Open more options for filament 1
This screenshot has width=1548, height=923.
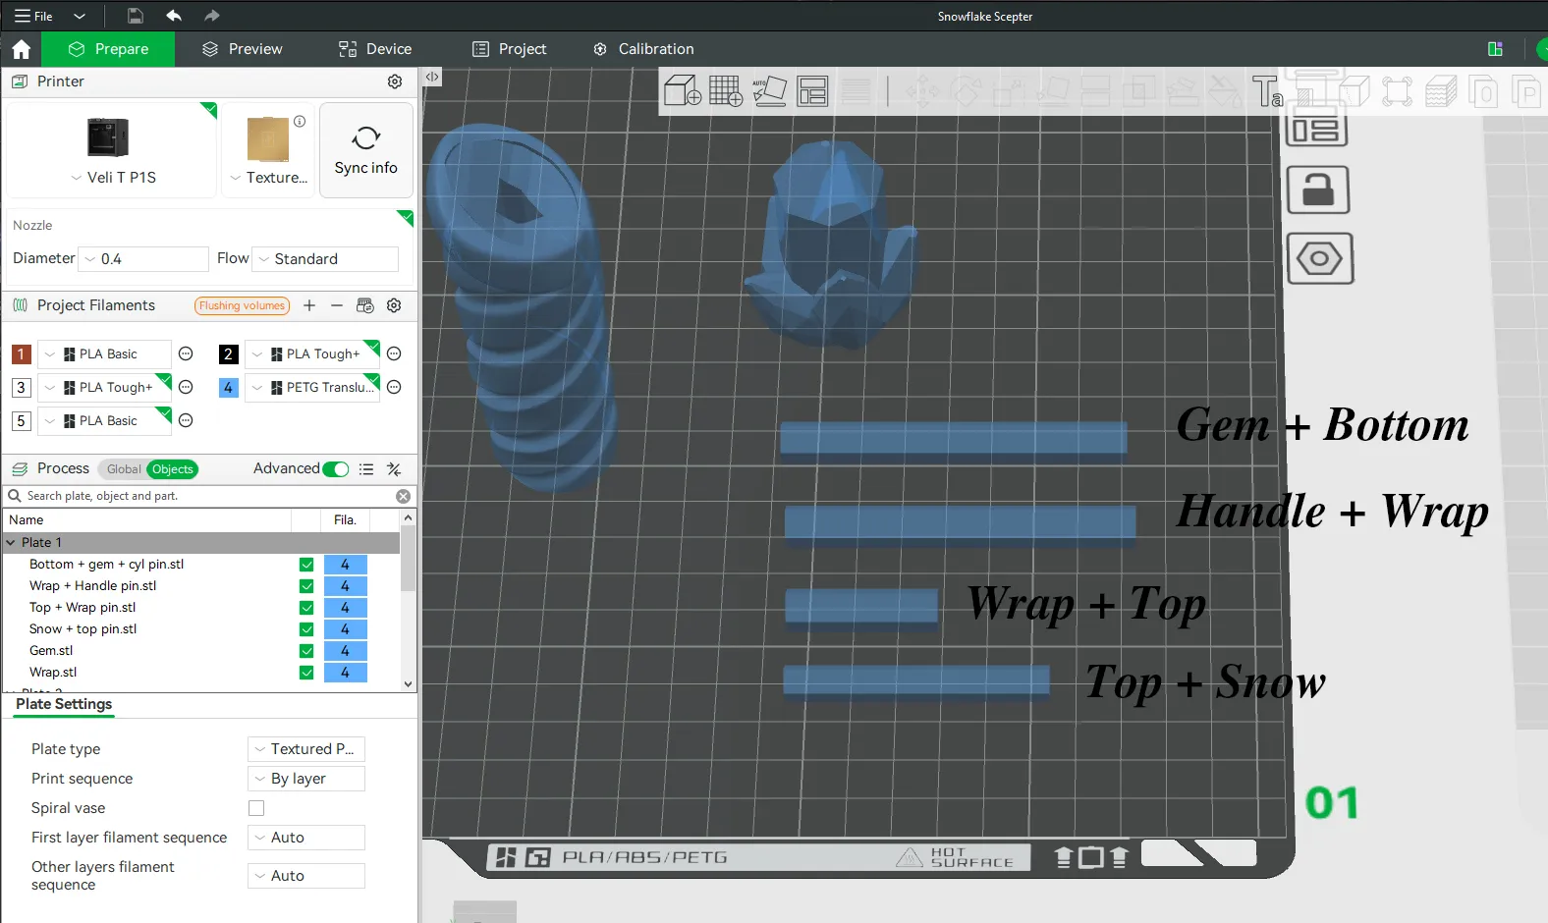click(186, 353)
